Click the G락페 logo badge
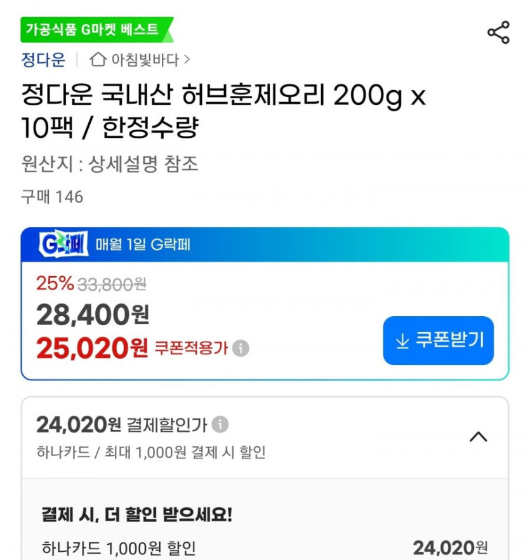Viewport: 530px width, 560px height. point(63,244)
